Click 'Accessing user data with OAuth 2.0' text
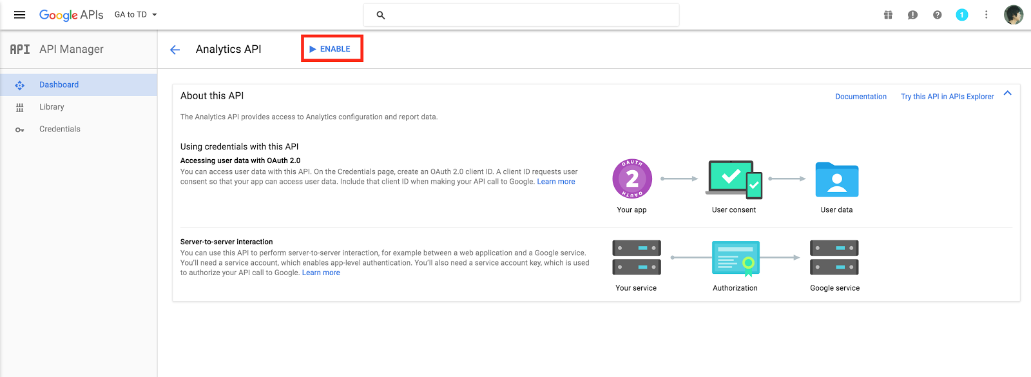This screenshot has height=377, width=1031. click(x=240, y=161)
